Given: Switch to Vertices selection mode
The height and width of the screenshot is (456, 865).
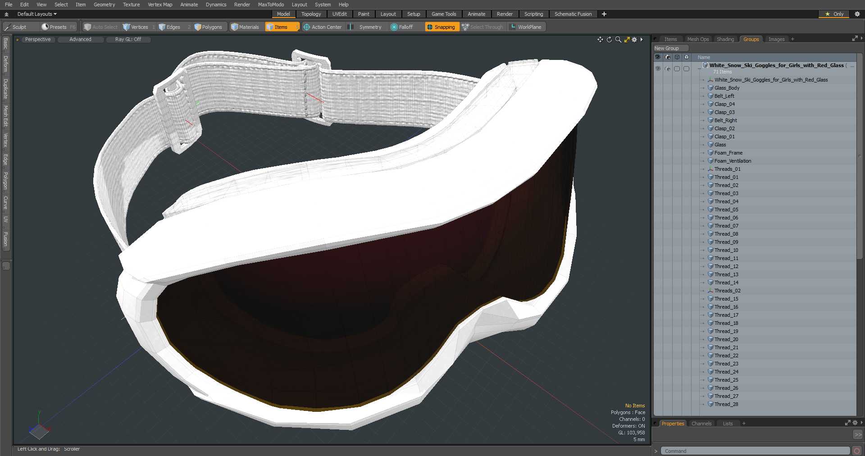Looking at the screenshot, I should pyautogui.click(x=139, y=27).
